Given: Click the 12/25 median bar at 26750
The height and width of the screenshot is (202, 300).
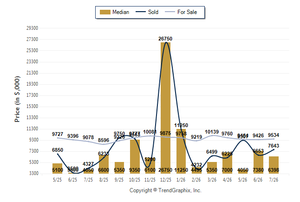Looking at the screenshot, I should coord(165,108).
